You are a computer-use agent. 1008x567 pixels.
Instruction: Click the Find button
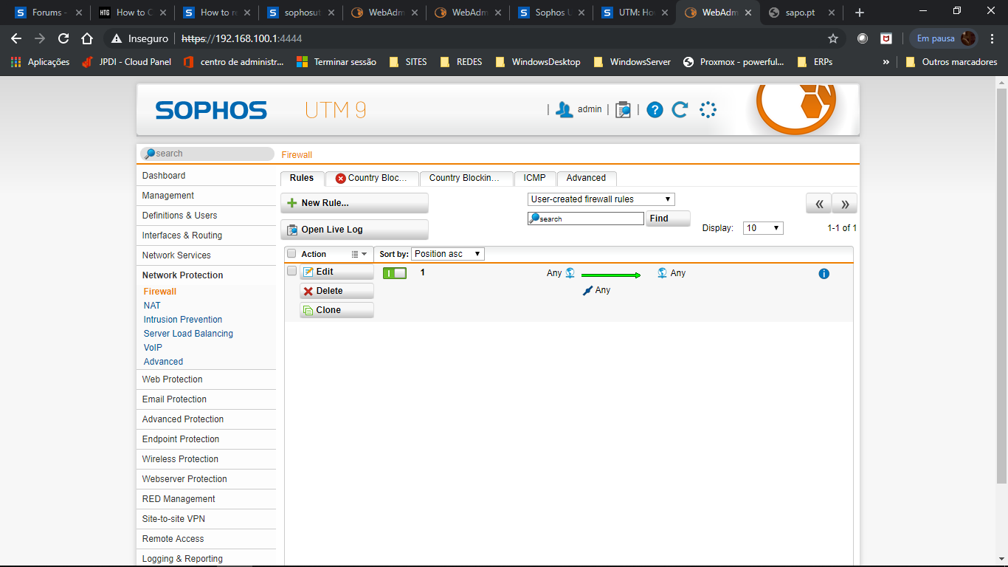pos(668,219)
